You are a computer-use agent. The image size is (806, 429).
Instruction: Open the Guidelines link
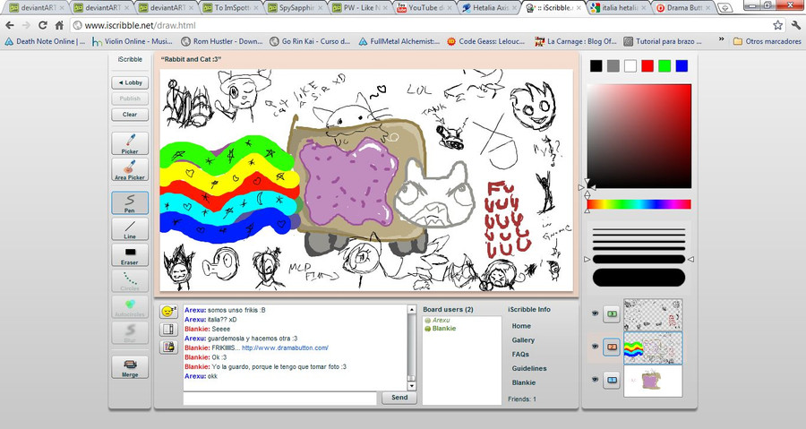[529, 368]
